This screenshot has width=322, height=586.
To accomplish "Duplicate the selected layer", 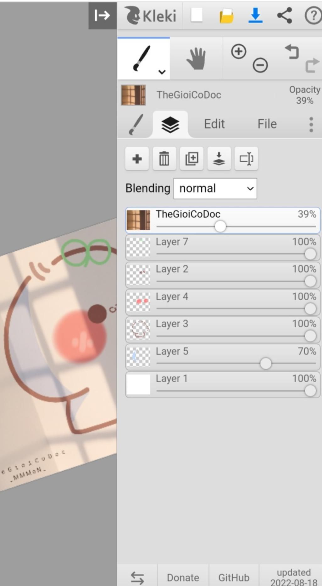I will tap(192, 158).
